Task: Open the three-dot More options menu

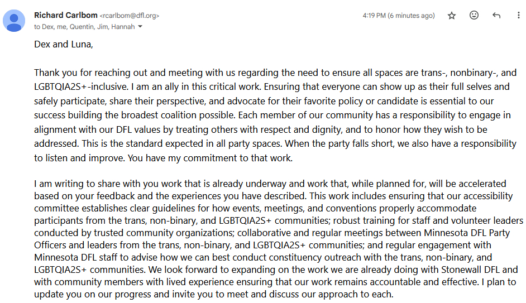Action: 519,16
